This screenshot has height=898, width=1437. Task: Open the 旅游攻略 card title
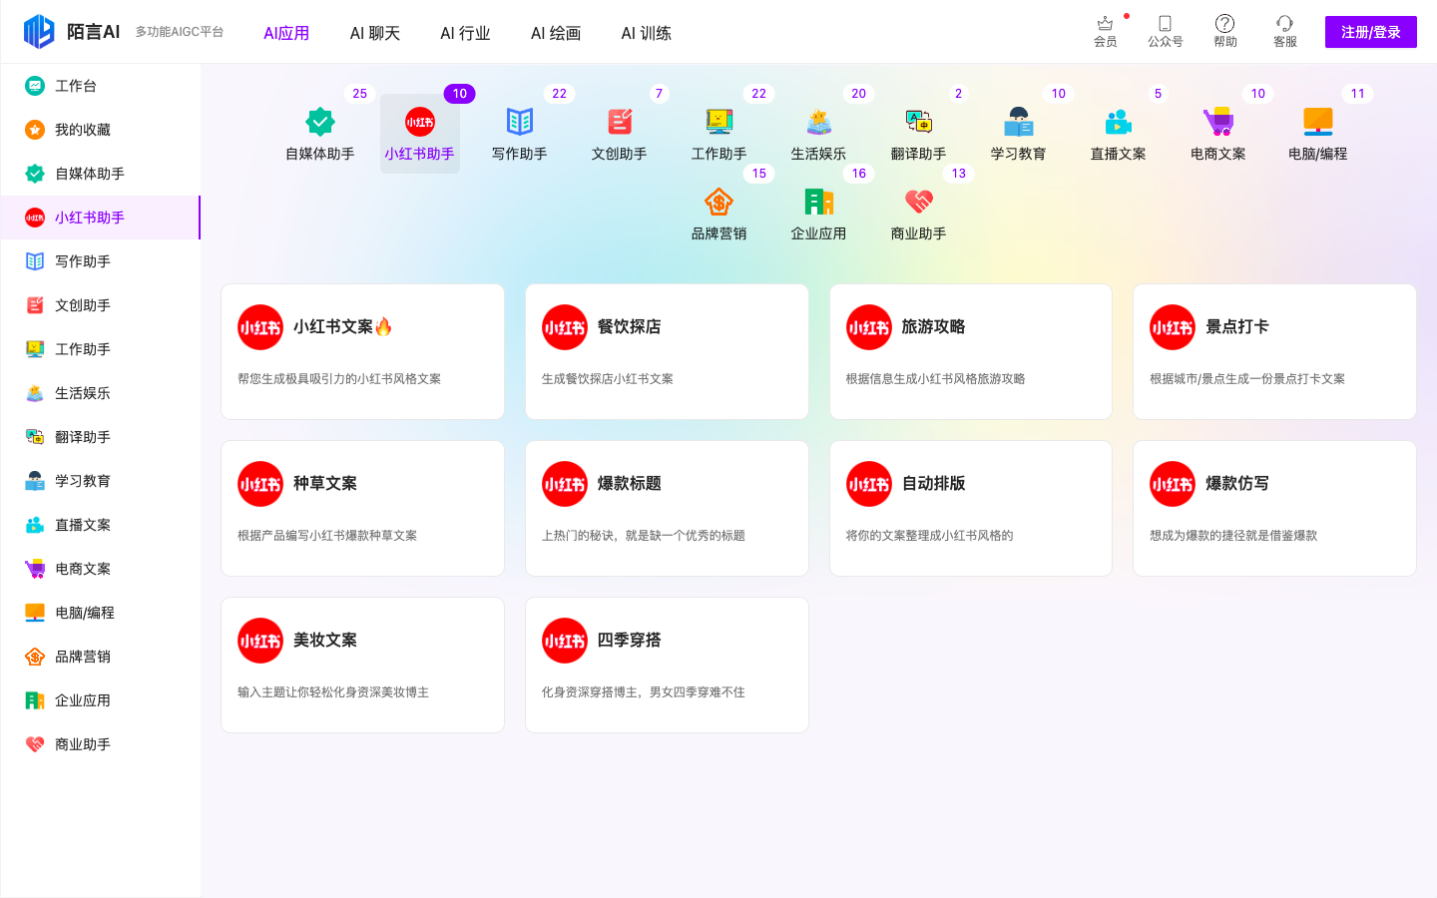(x=933, y=326)
